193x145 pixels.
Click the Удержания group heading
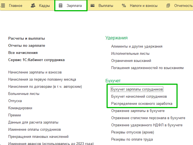[116, 38]
